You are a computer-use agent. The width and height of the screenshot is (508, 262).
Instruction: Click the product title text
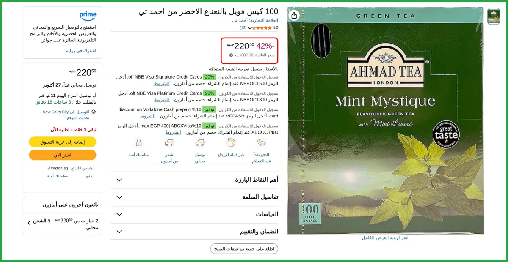(x=208, y=11)
